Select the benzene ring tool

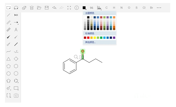(16, 81)
